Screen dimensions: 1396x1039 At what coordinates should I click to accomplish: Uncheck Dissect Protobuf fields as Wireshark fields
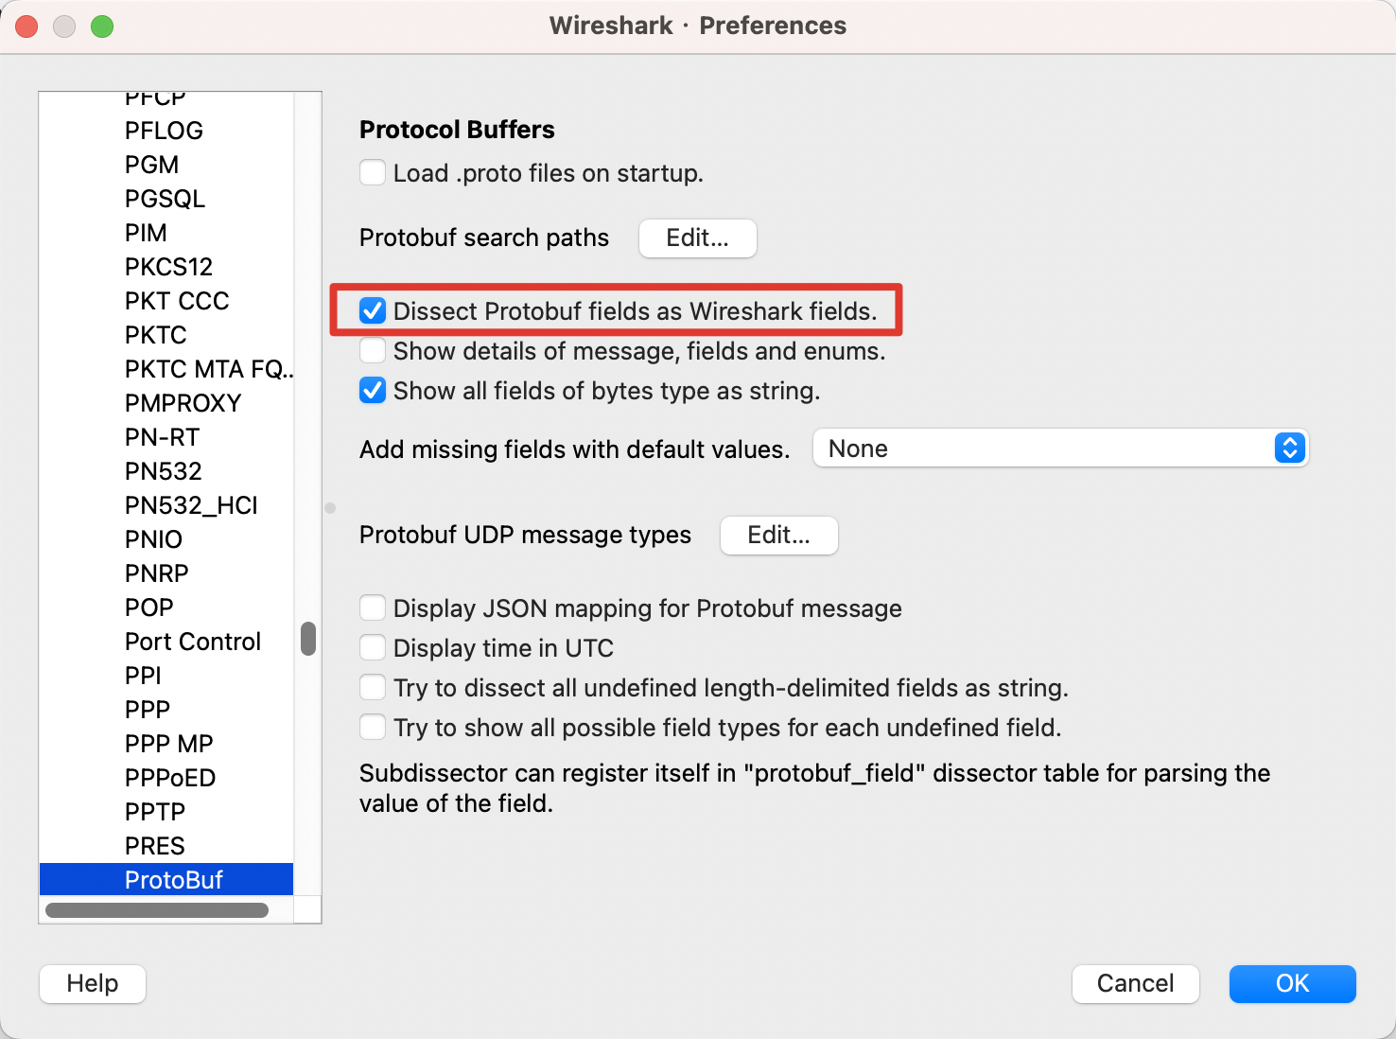click(373, 310)
